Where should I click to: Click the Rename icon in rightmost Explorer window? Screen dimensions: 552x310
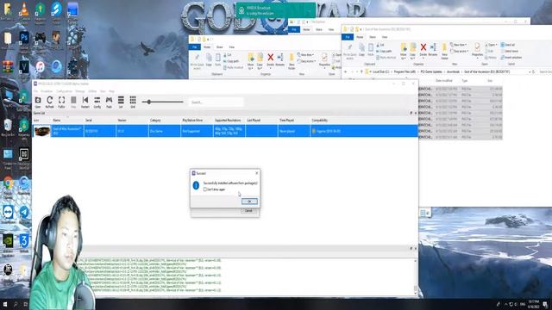tap(433, 49)
